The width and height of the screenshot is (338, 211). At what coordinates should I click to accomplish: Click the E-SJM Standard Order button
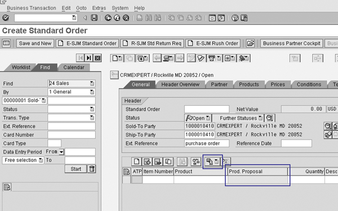point(87,43)
